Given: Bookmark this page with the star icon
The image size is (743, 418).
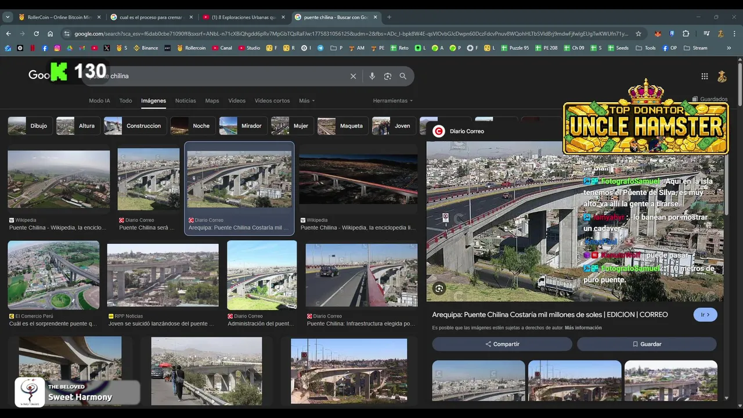Looking at the screenshot, I should click(639, 34).
